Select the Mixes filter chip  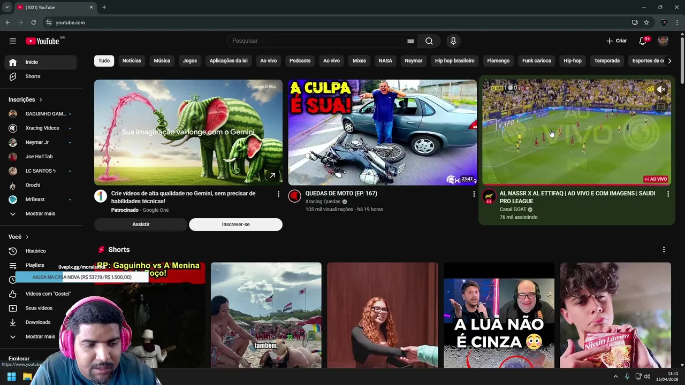359,61
